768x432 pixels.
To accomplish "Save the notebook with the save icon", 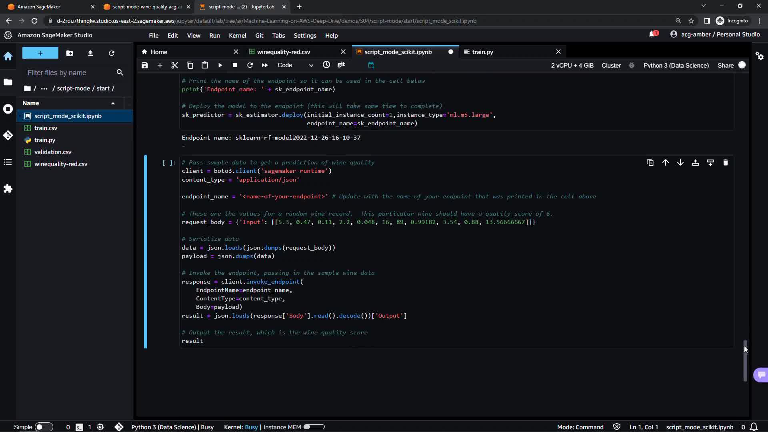I will click(x=145, y=65).
